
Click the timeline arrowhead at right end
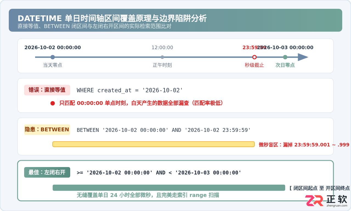point(303,57)
